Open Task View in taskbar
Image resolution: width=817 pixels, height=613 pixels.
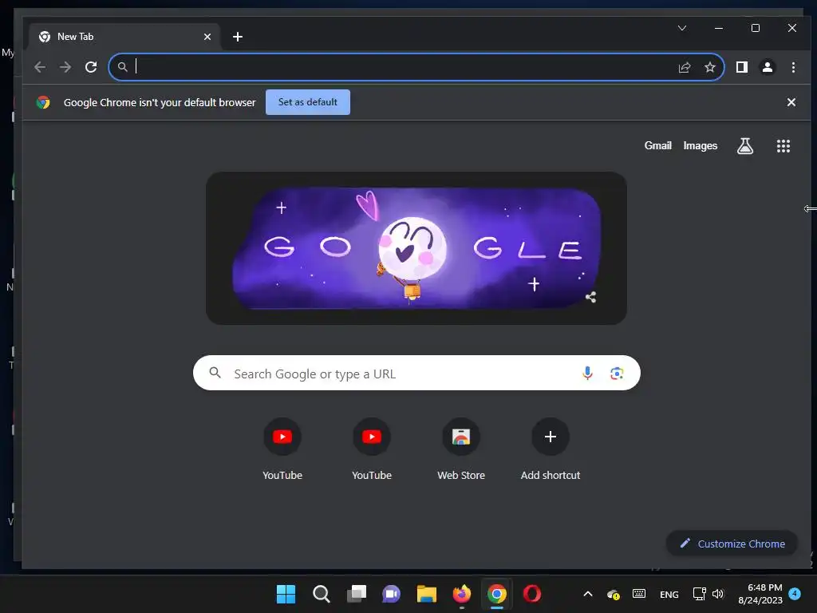coord(357,594)
